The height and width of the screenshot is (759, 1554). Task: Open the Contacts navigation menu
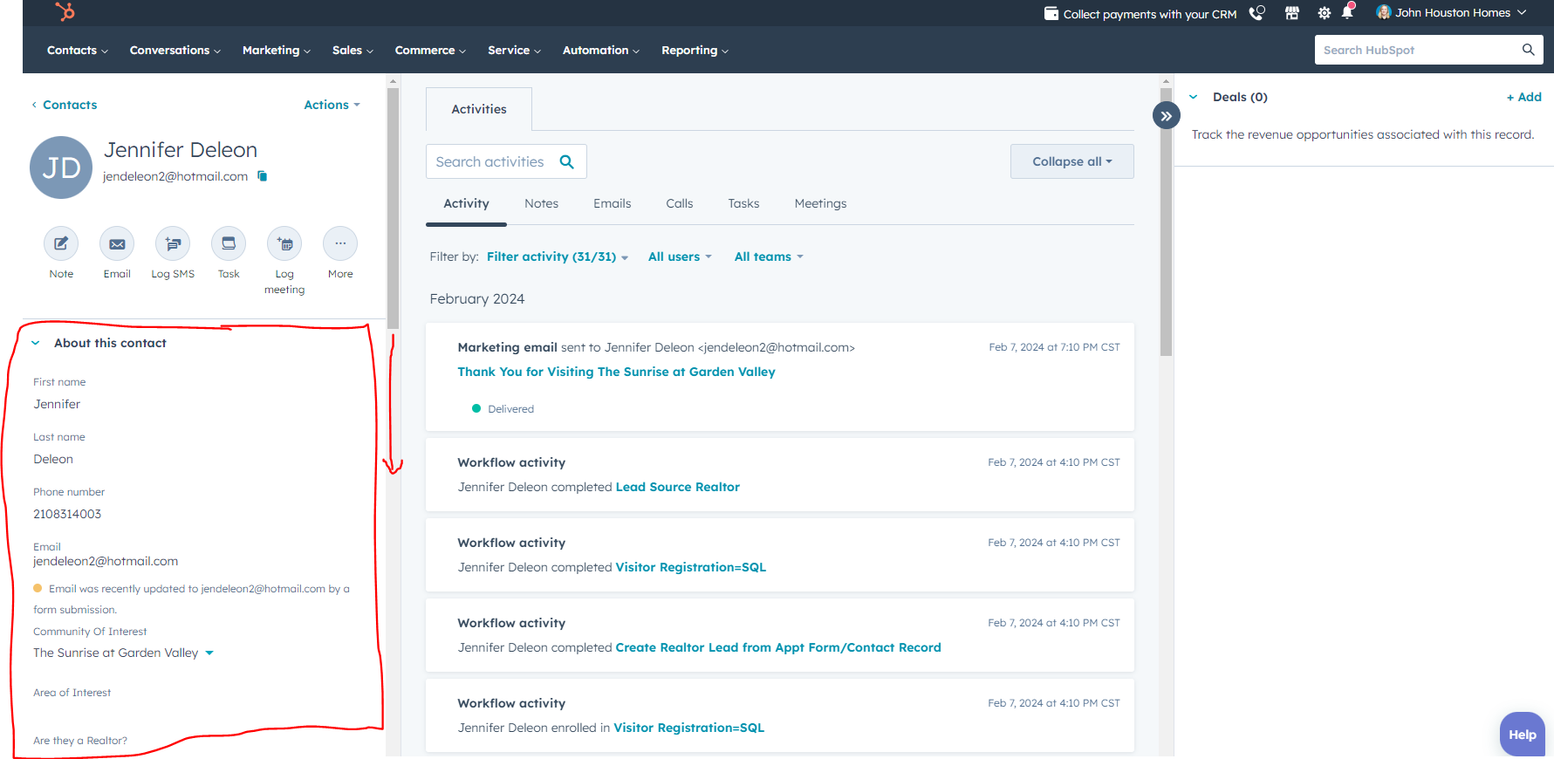(78, 51)
